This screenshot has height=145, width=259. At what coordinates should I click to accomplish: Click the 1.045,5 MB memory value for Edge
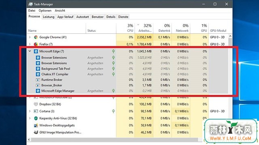click(144, 51)
